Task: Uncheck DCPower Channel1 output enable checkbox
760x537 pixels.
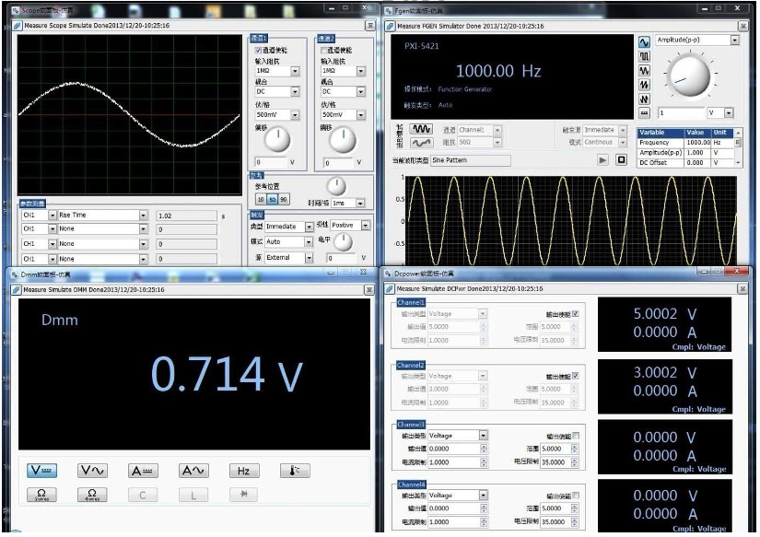Action: [x=576, y=314]
